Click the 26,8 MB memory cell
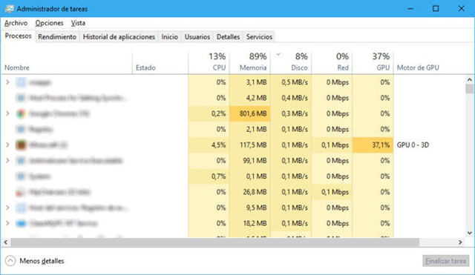 click(x=250, y=192)
